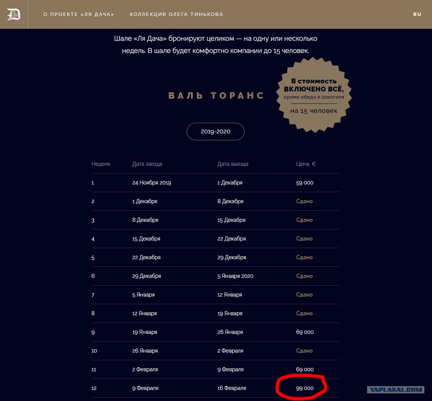Click check-out '19 Января' in week 8
This screenshot has width=432, height=401.
[230, 314]
